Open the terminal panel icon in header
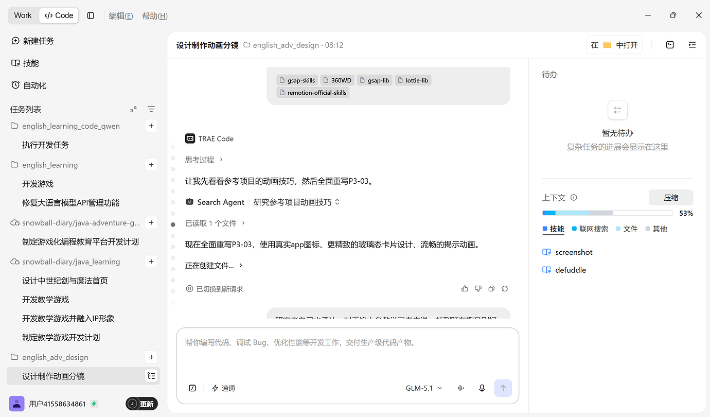The width and height of the screenshot is (710, 417). (670, 45)
